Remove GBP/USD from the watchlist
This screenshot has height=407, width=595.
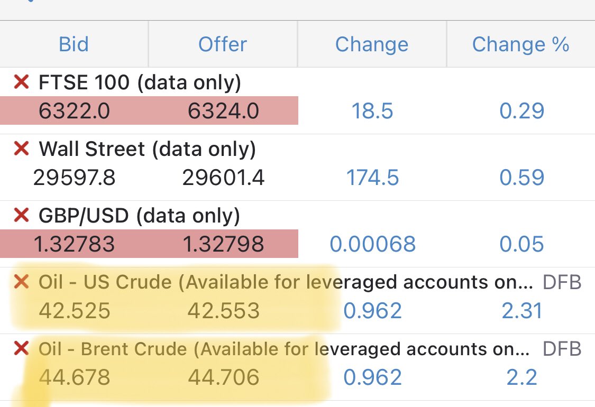coord(21,215)
